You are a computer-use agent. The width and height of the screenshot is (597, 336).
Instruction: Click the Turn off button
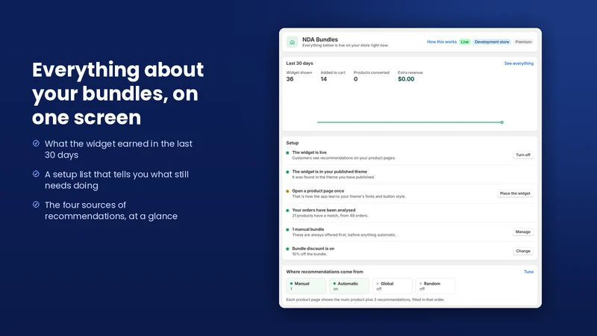523,155
